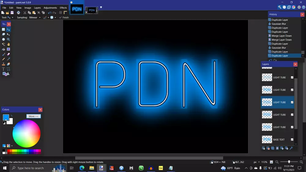Pick the Paint Bucket tool

(3, 49)
